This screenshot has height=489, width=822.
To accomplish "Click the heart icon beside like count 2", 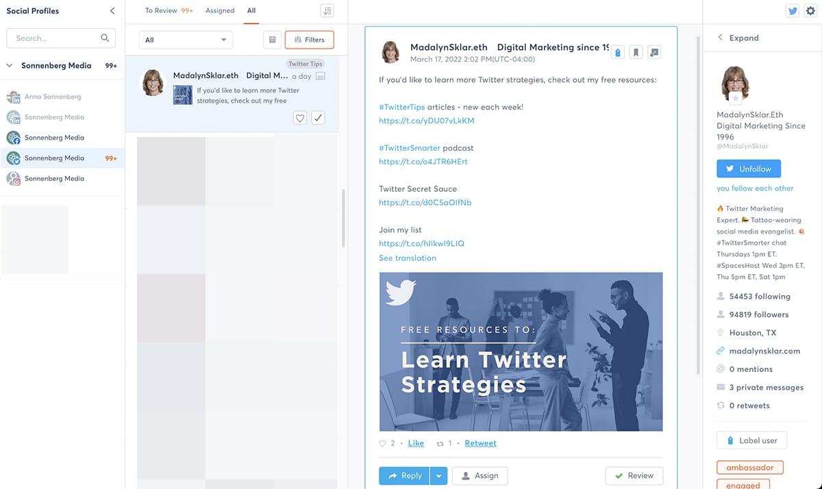I will 383,443.
